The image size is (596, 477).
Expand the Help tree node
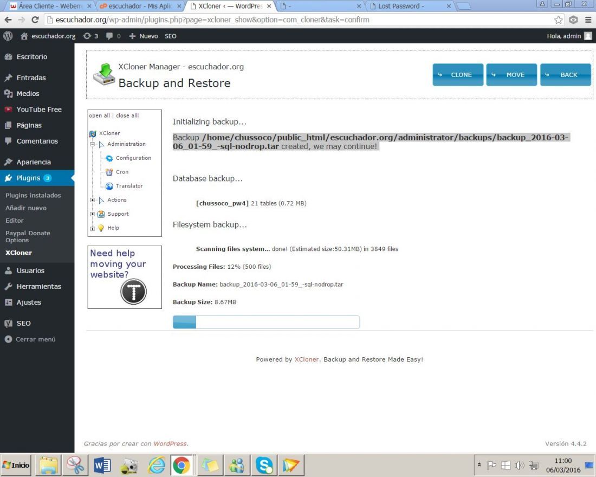92,229
